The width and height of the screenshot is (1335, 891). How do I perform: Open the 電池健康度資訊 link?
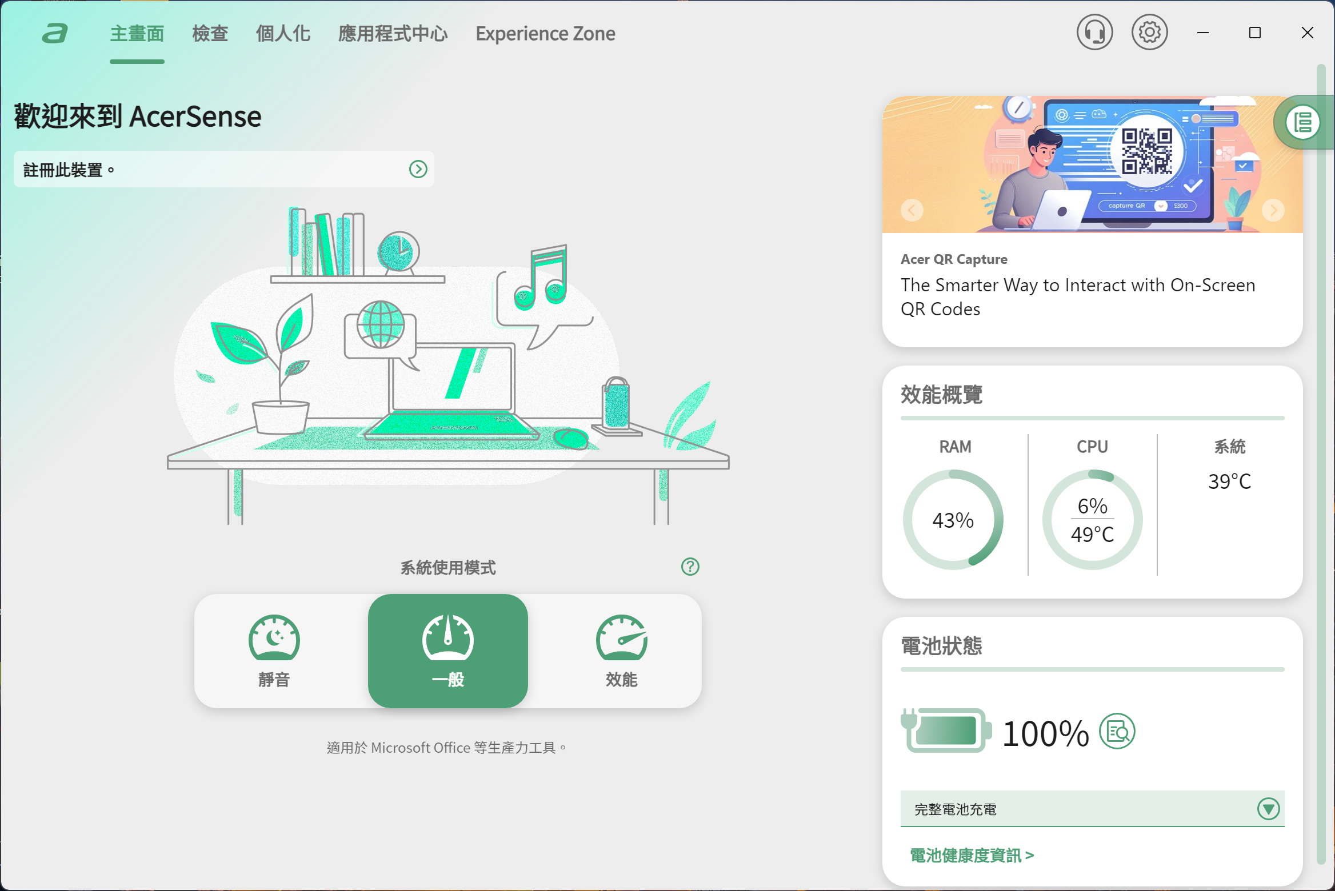972,855
